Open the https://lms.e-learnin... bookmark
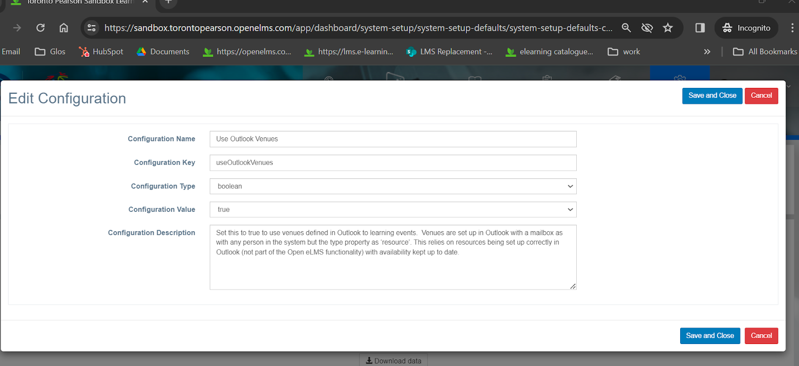 349,51
